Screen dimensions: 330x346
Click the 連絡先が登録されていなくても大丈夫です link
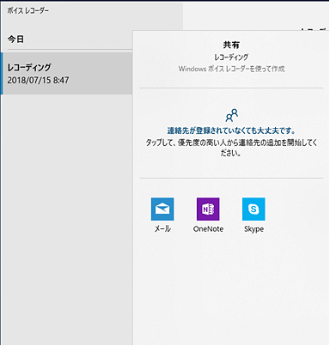click(x=231, y=131)
